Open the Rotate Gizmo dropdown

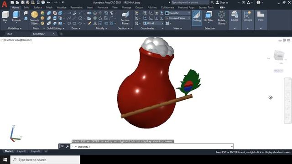(222, 18)
